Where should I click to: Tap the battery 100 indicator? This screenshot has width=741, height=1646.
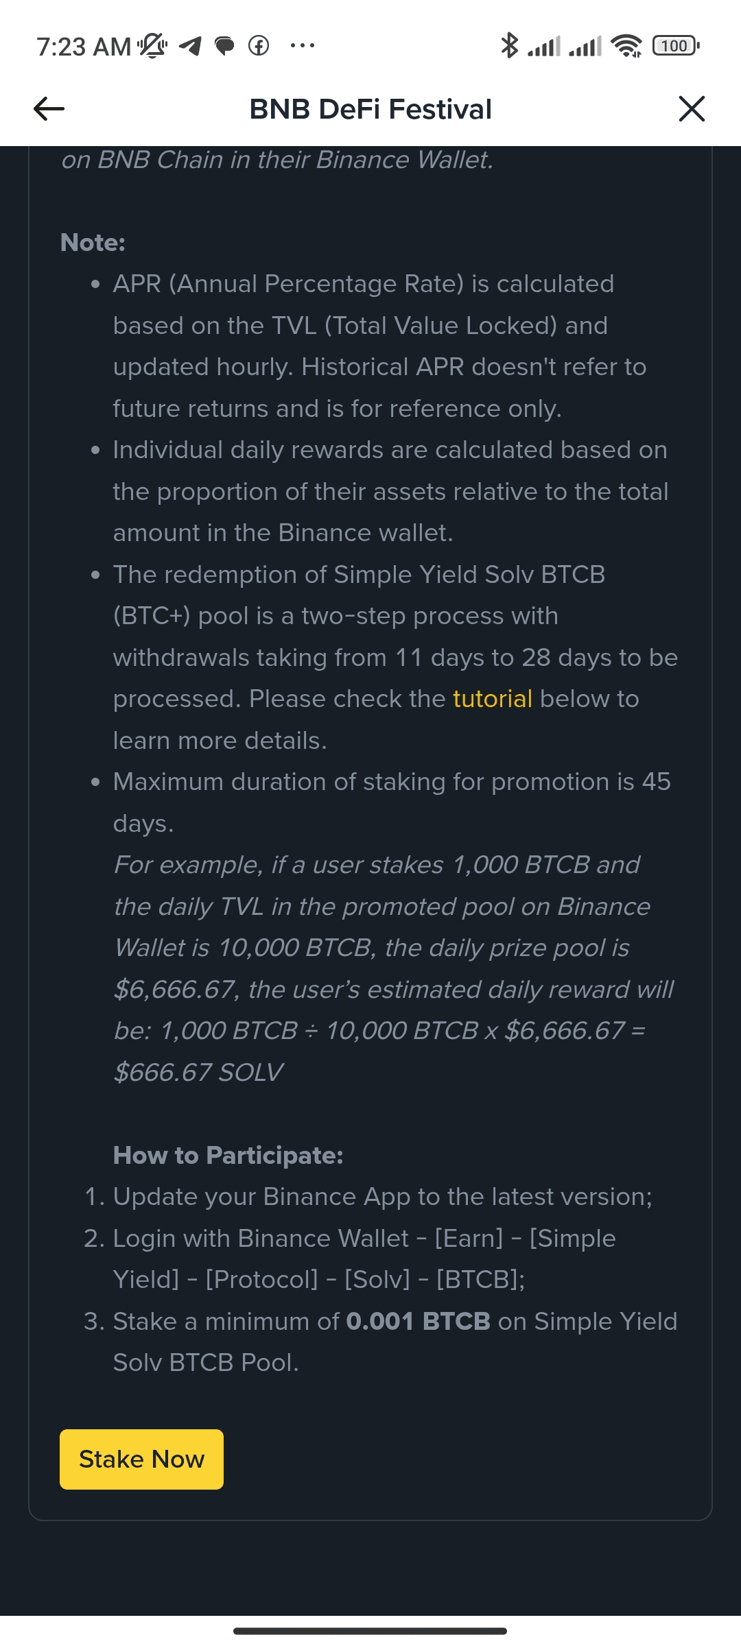click(x=676, y=46)
